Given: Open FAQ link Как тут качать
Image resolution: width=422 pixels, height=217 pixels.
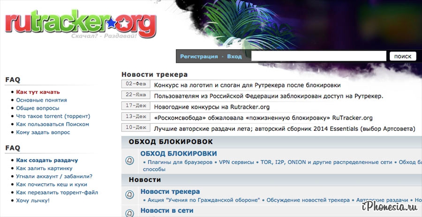Looking at the screenshot, I should pos(38,92).
